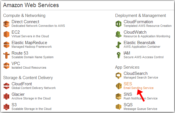Click the 'Compute & Networking' heading
The height and width of the screenshot is (113, 175).
tap(24, 16)
